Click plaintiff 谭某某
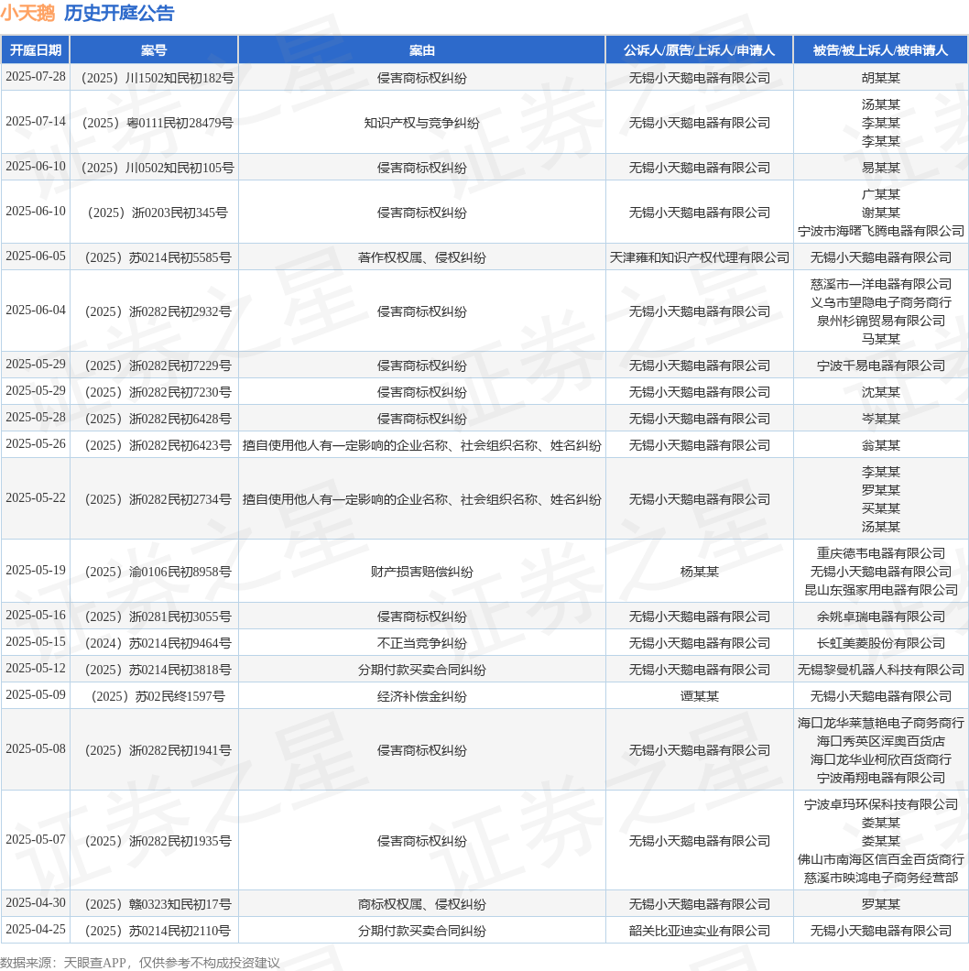 [x=700, y=697]
